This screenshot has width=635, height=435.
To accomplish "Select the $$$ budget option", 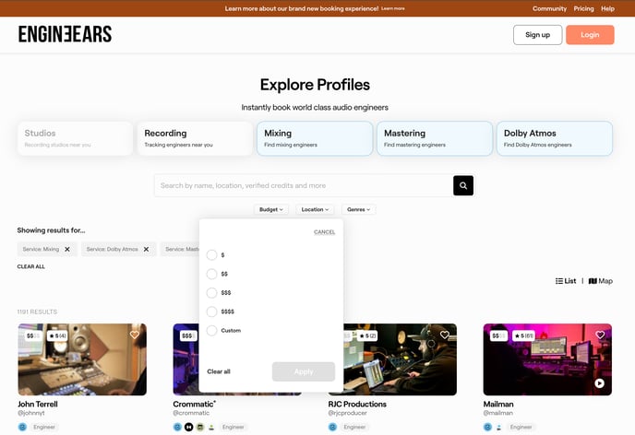I will [x=212, y=292].
